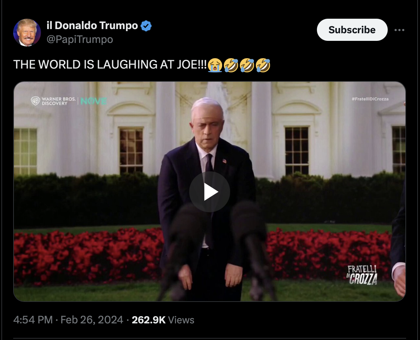Click the loudly crying face emoji
The image size is (420, 340).
click(215, 65)
